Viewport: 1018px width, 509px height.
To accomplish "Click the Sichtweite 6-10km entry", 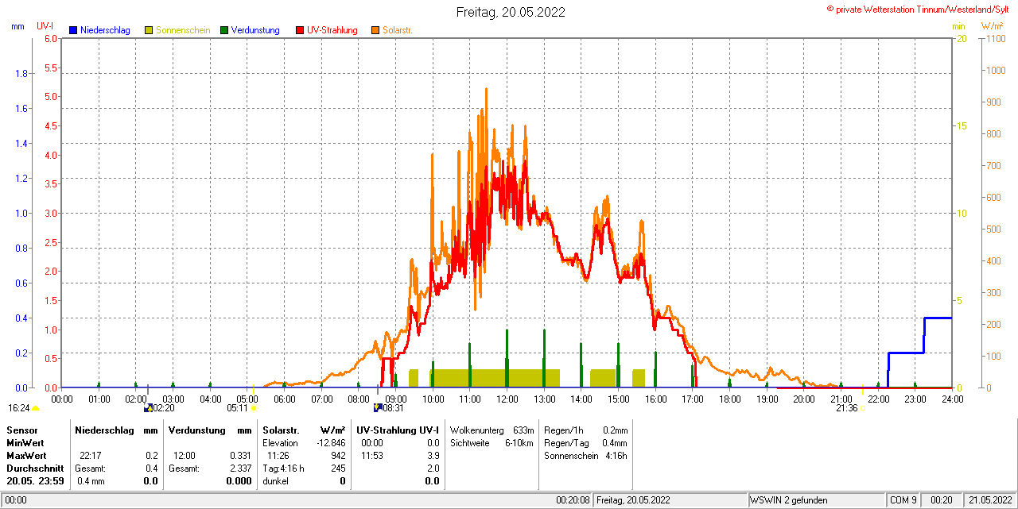I will (492, 442).
